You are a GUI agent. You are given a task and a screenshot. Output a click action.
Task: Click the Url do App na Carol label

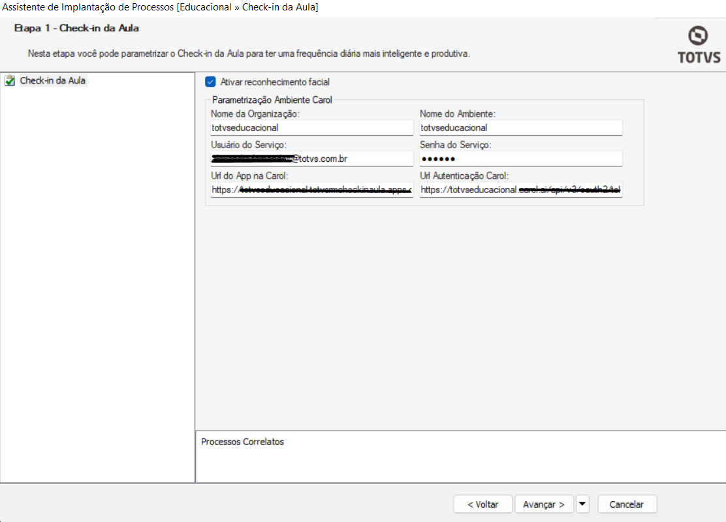249,176
